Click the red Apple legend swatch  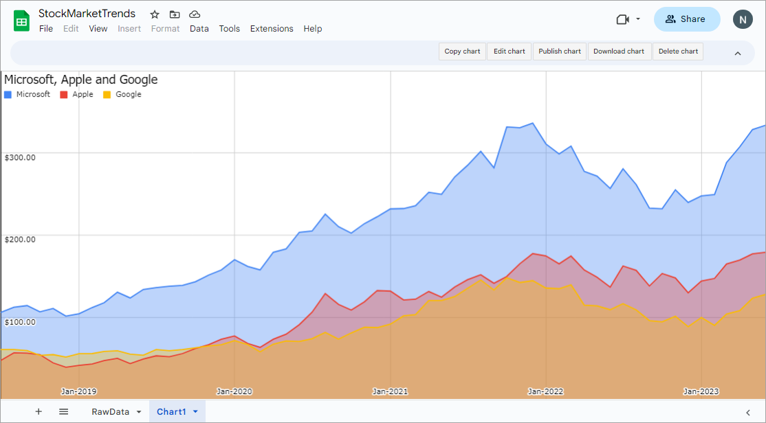(x=63, y=95)
